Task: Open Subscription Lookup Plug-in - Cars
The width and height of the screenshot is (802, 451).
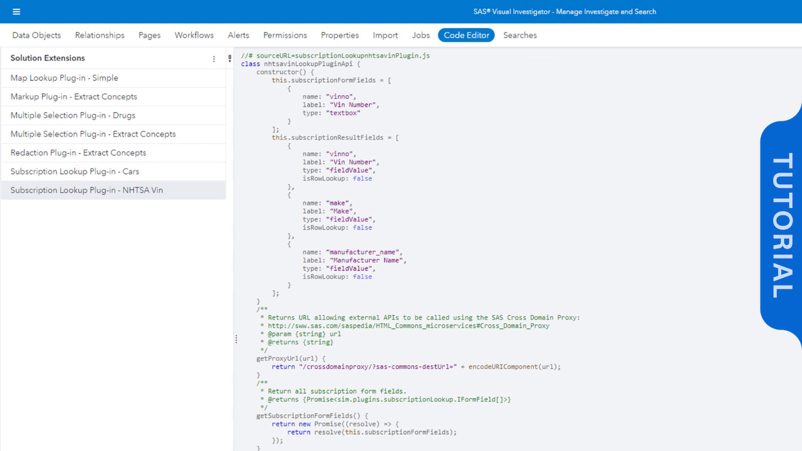Action: (113, 172)
